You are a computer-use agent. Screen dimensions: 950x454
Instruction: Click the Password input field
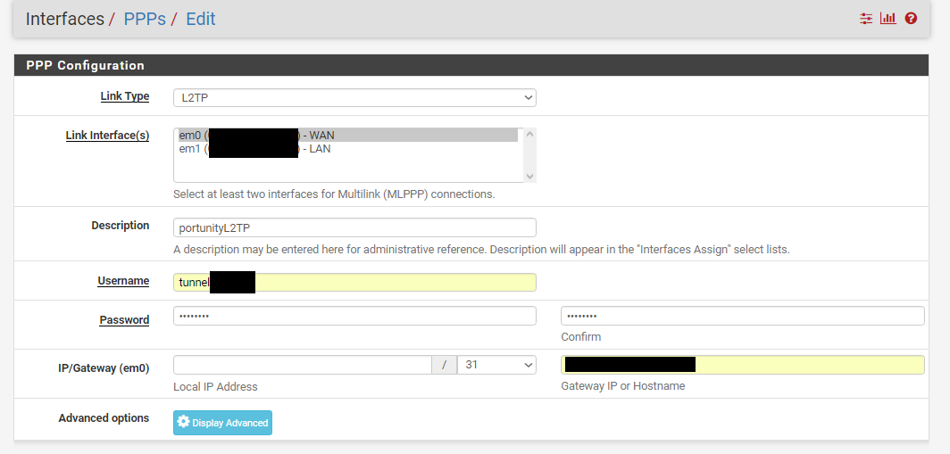coord(354,316)
